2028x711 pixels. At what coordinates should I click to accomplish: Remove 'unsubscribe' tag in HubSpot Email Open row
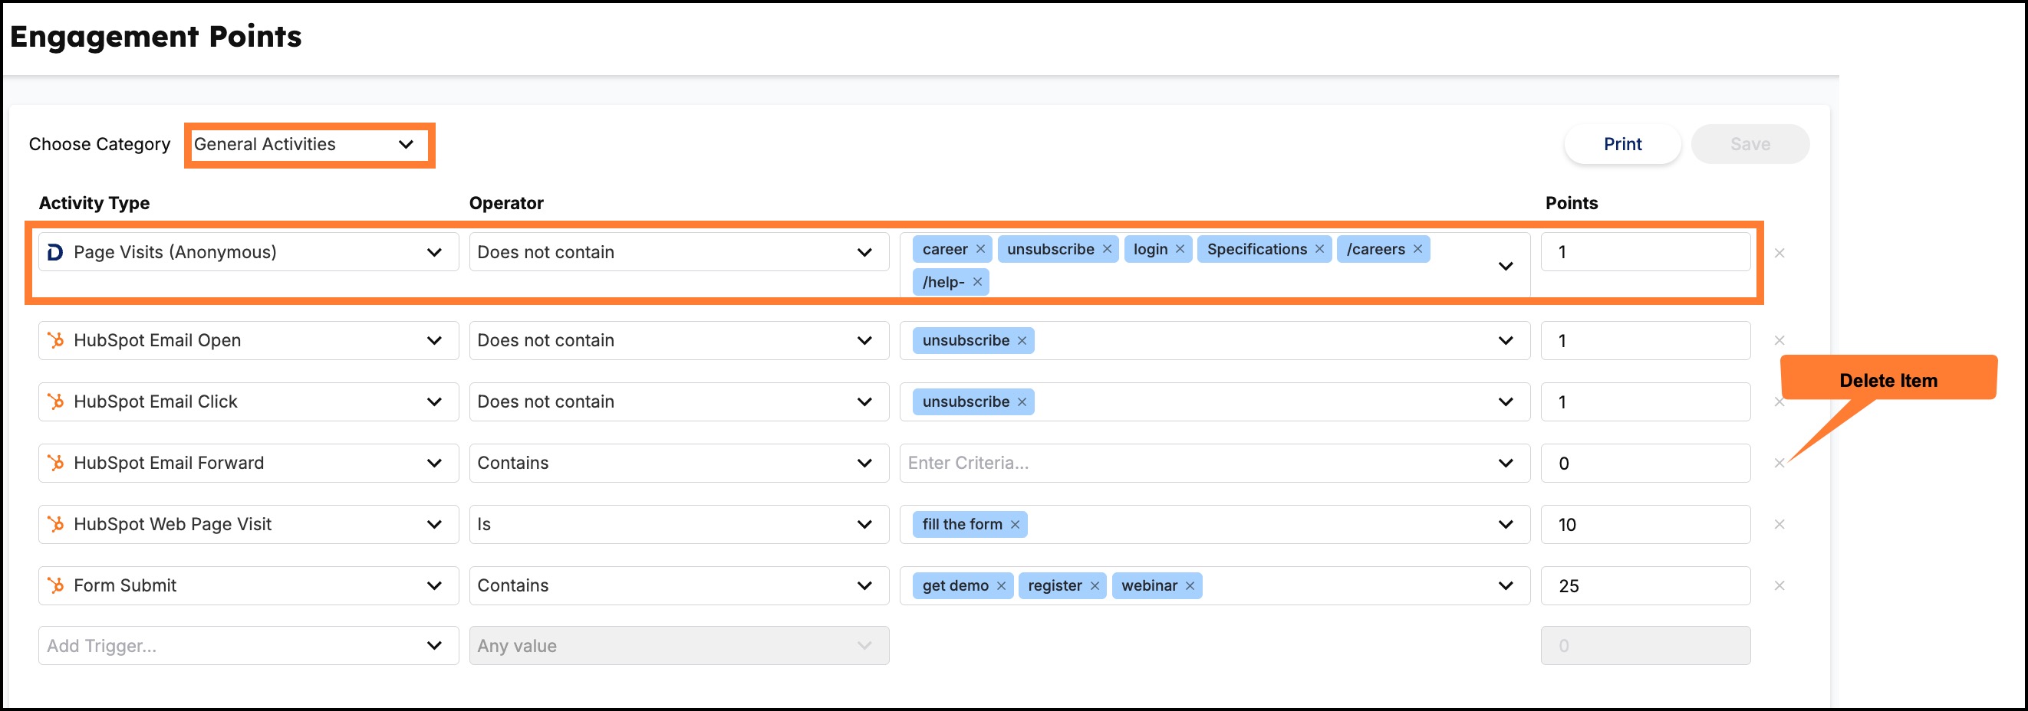(x=1022, y=340)
